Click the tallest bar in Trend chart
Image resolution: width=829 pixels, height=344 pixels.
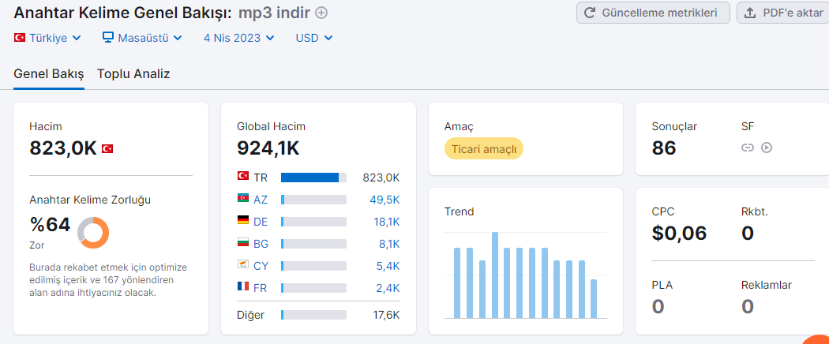point(495,275)
